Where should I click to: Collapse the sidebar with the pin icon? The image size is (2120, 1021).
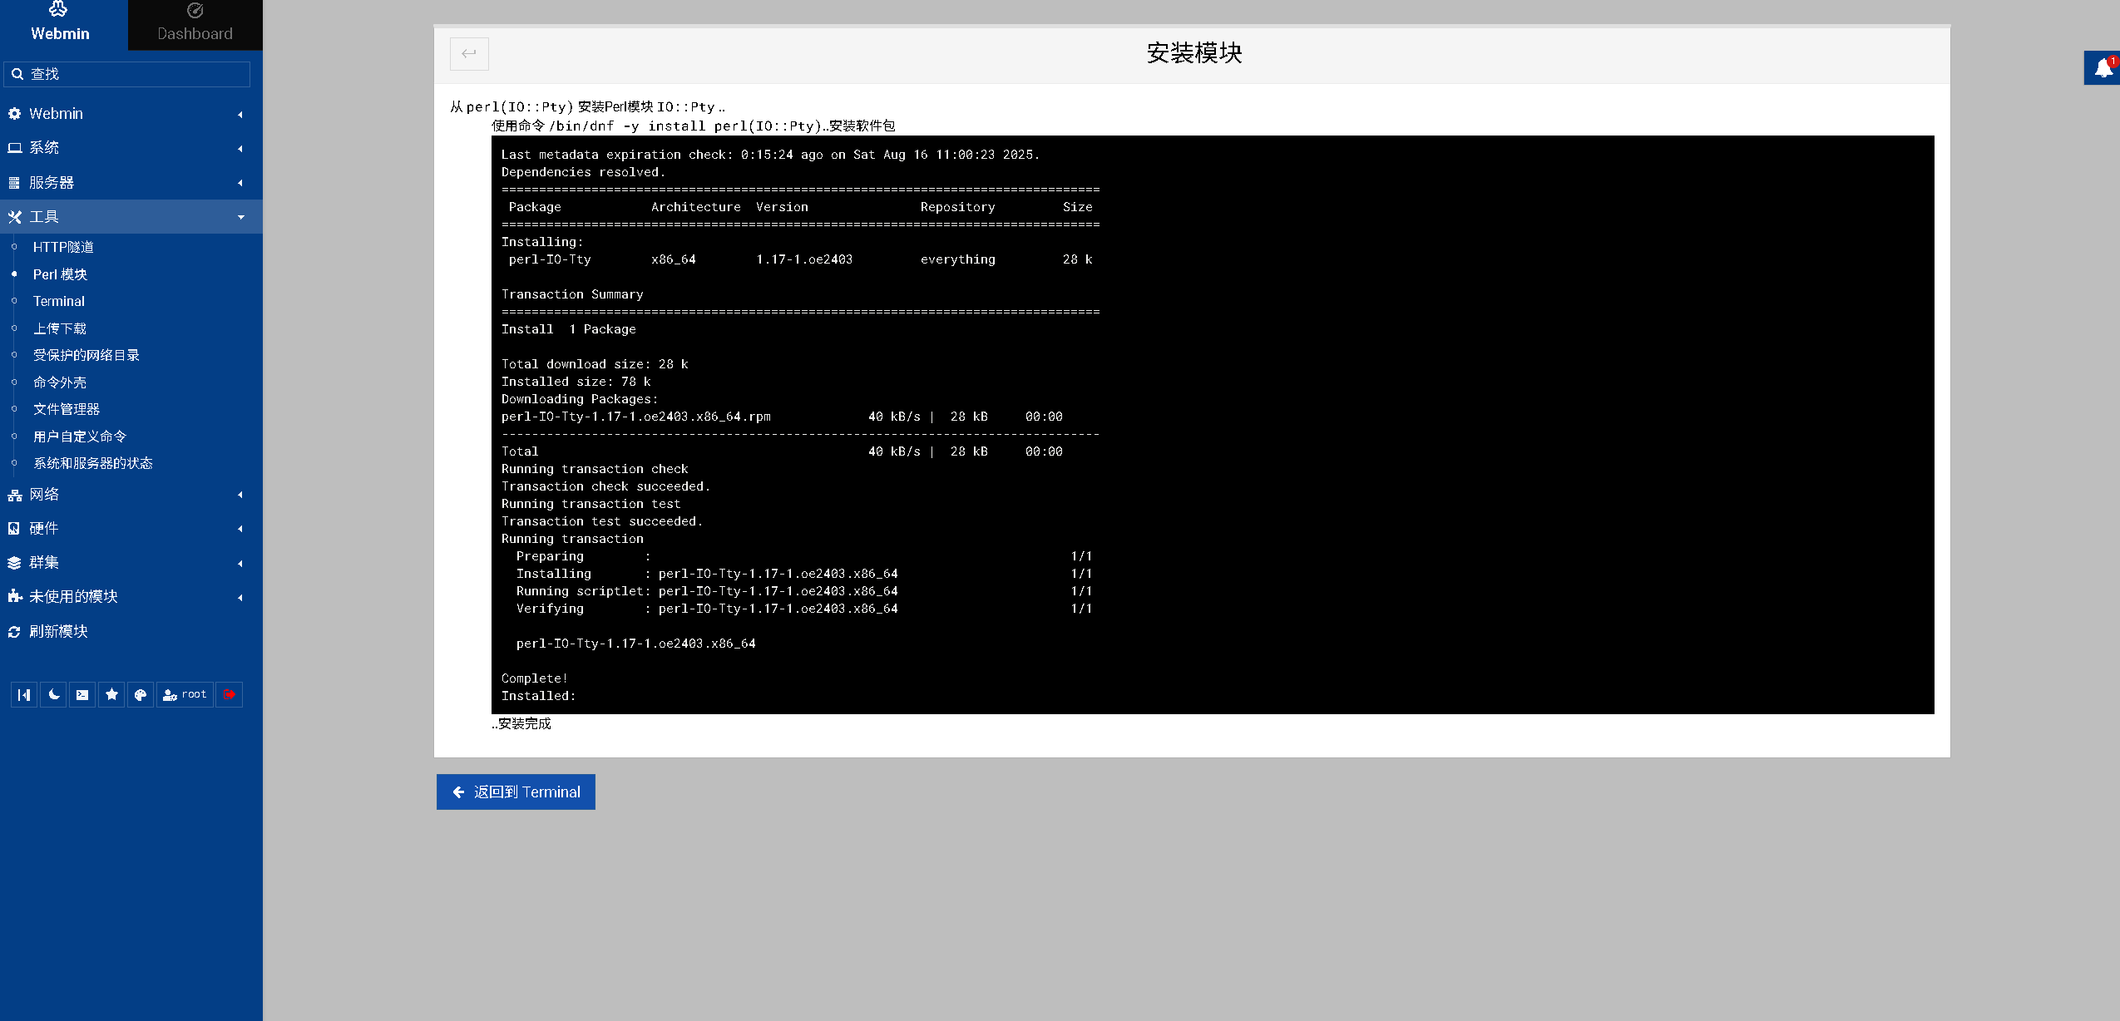(x=24, y=694)
